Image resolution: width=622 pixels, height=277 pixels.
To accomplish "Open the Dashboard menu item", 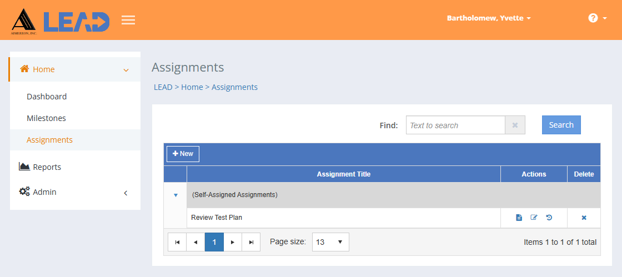I will tap(47, 96).
